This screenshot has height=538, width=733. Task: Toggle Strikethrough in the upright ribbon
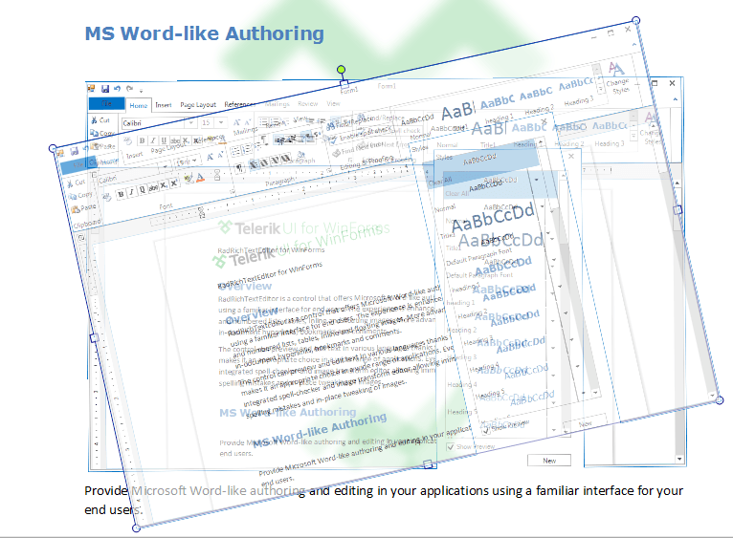click(x=175, y=140)
